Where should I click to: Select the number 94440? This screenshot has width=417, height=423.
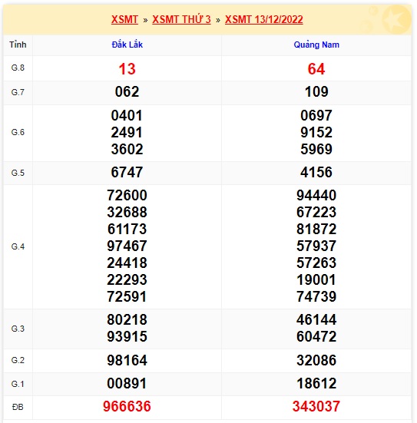tap(316, 195)
